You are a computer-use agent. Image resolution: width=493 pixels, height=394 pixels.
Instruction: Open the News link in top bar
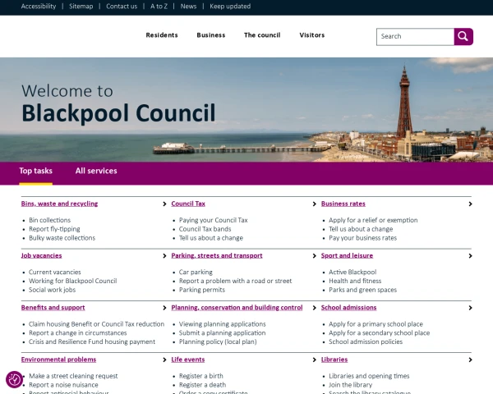tap(188, 7)
